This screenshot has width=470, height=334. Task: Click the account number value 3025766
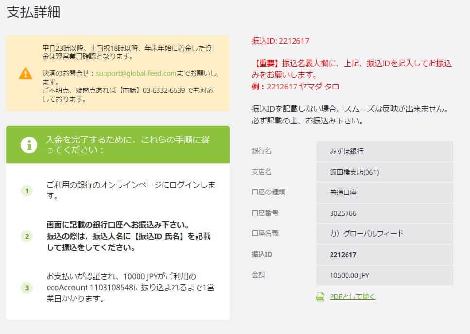(x=343, y=213)
